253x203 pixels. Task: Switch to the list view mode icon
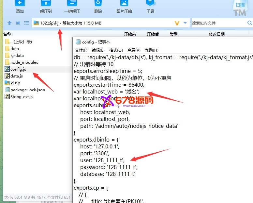26,23
